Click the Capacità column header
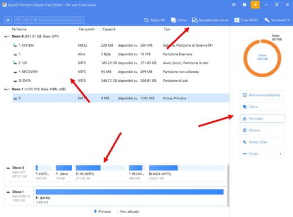Screen dimensions: 293x217 109,29
